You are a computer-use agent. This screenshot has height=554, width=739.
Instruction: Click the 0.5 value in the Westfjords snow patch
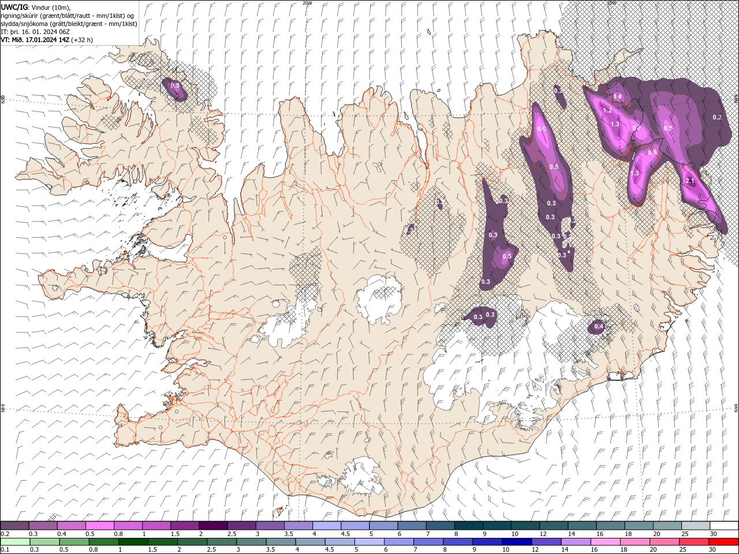176,85
